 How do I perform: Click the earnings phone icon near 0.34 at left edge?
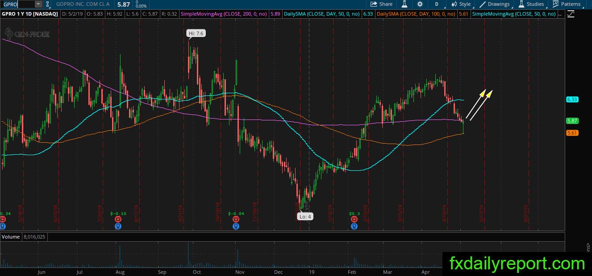(3, 219)
